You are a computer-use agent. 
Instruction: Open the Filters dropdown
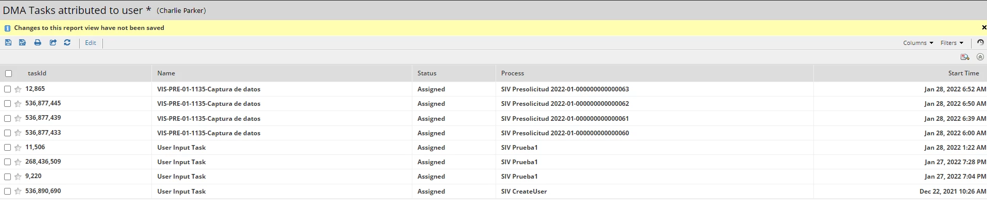point(951,43)
